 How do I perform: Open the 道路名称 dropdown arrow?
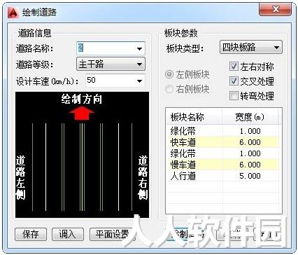point(139,49)
